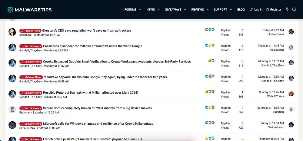Open the Blog menu item

click(241, 10)
